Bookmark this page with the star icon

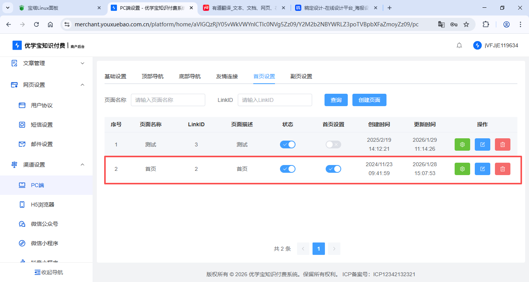pos(466,24)
